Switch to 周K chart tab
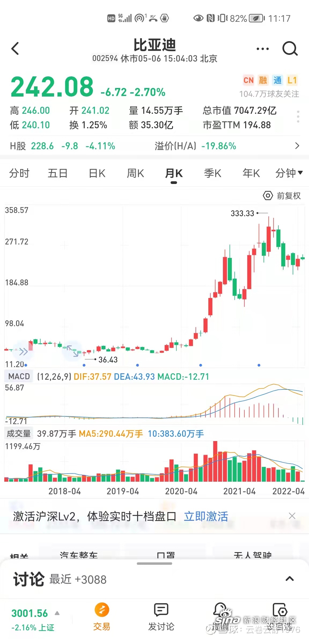This screenshot has width=309, height=639. 135,173
